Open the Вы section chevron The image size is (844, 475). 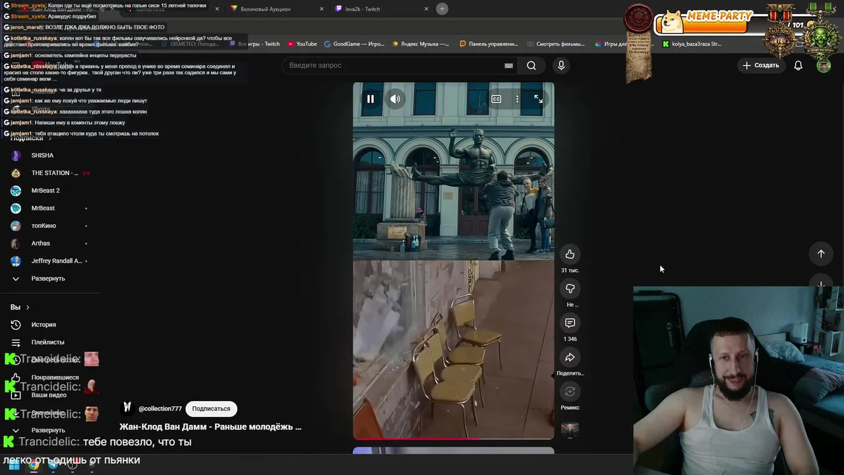[x=27, y=307]
